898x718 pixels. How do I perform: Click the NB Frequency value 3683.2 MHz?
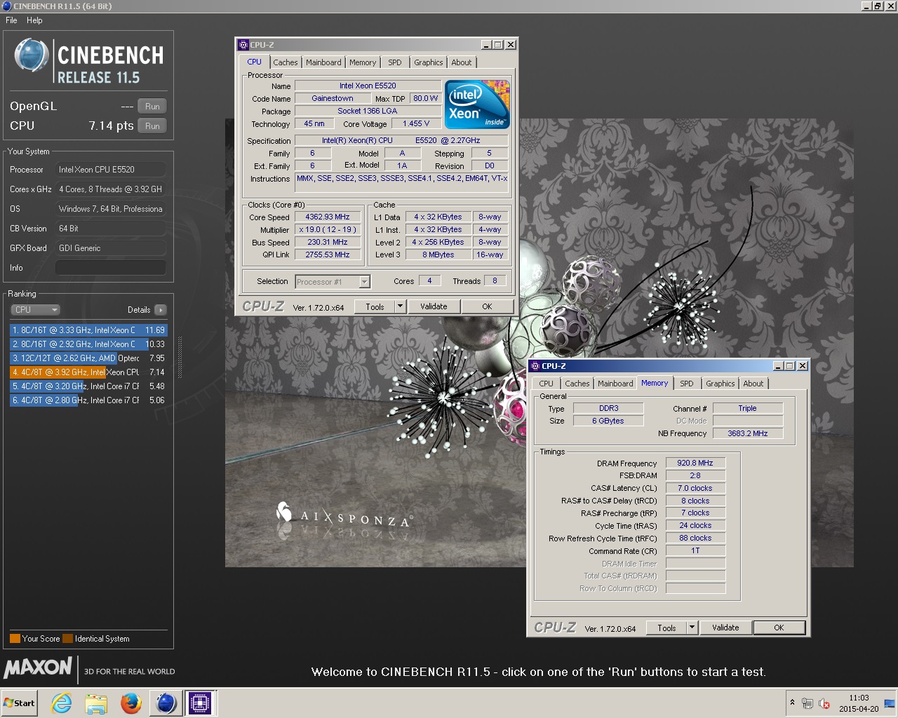(x=748, y=433)
